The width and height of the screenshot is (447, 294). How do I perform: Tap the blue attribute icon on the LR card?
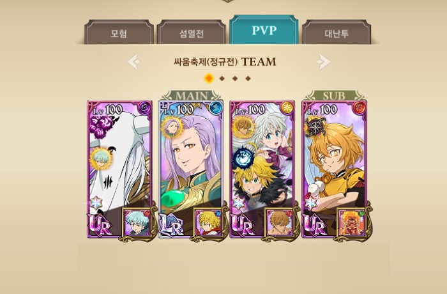tap(216, 107)
